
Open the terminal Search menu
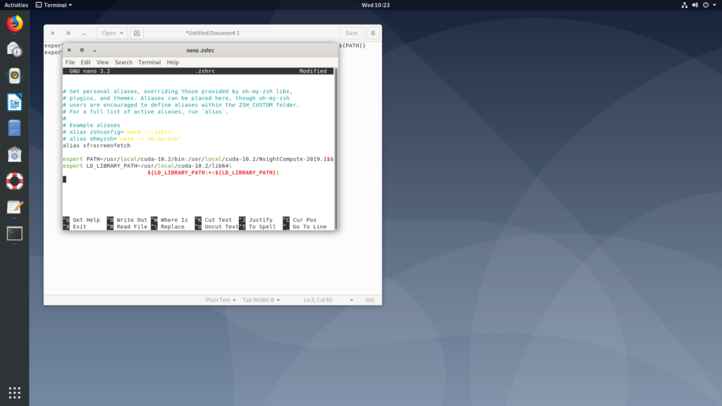coord(123,62)
